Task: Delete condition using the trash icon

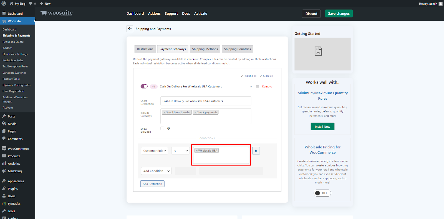Action: [256, 151]
